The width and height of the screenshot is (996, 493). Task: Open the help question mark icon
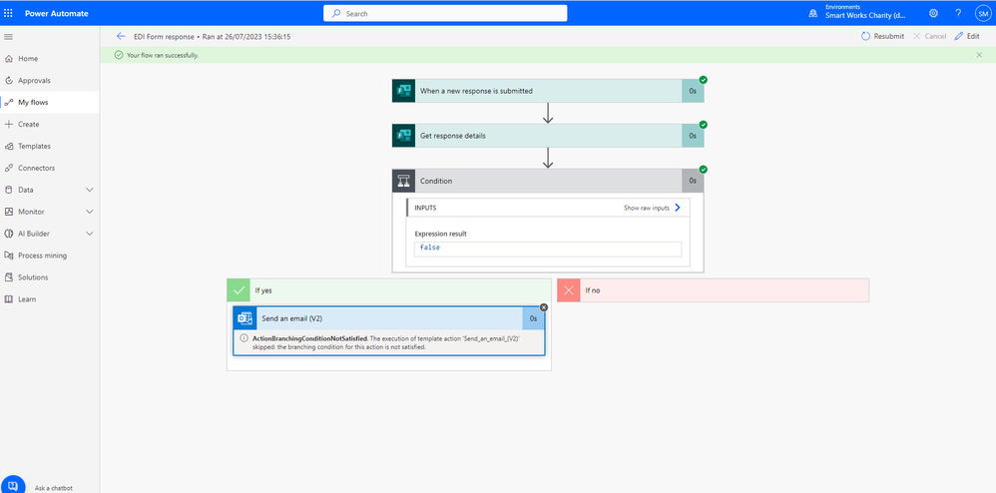coord(958,13)
